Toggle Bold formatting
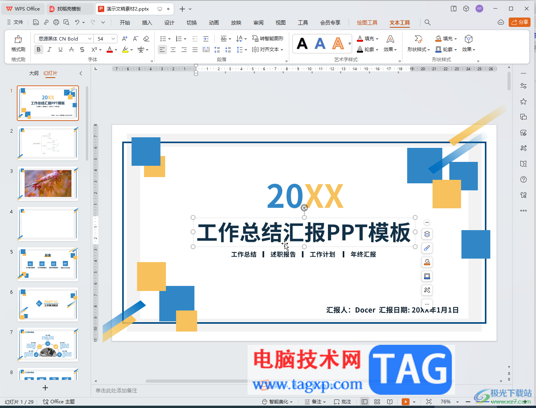This screenshot has height=408, width=536. pos(38,50)
